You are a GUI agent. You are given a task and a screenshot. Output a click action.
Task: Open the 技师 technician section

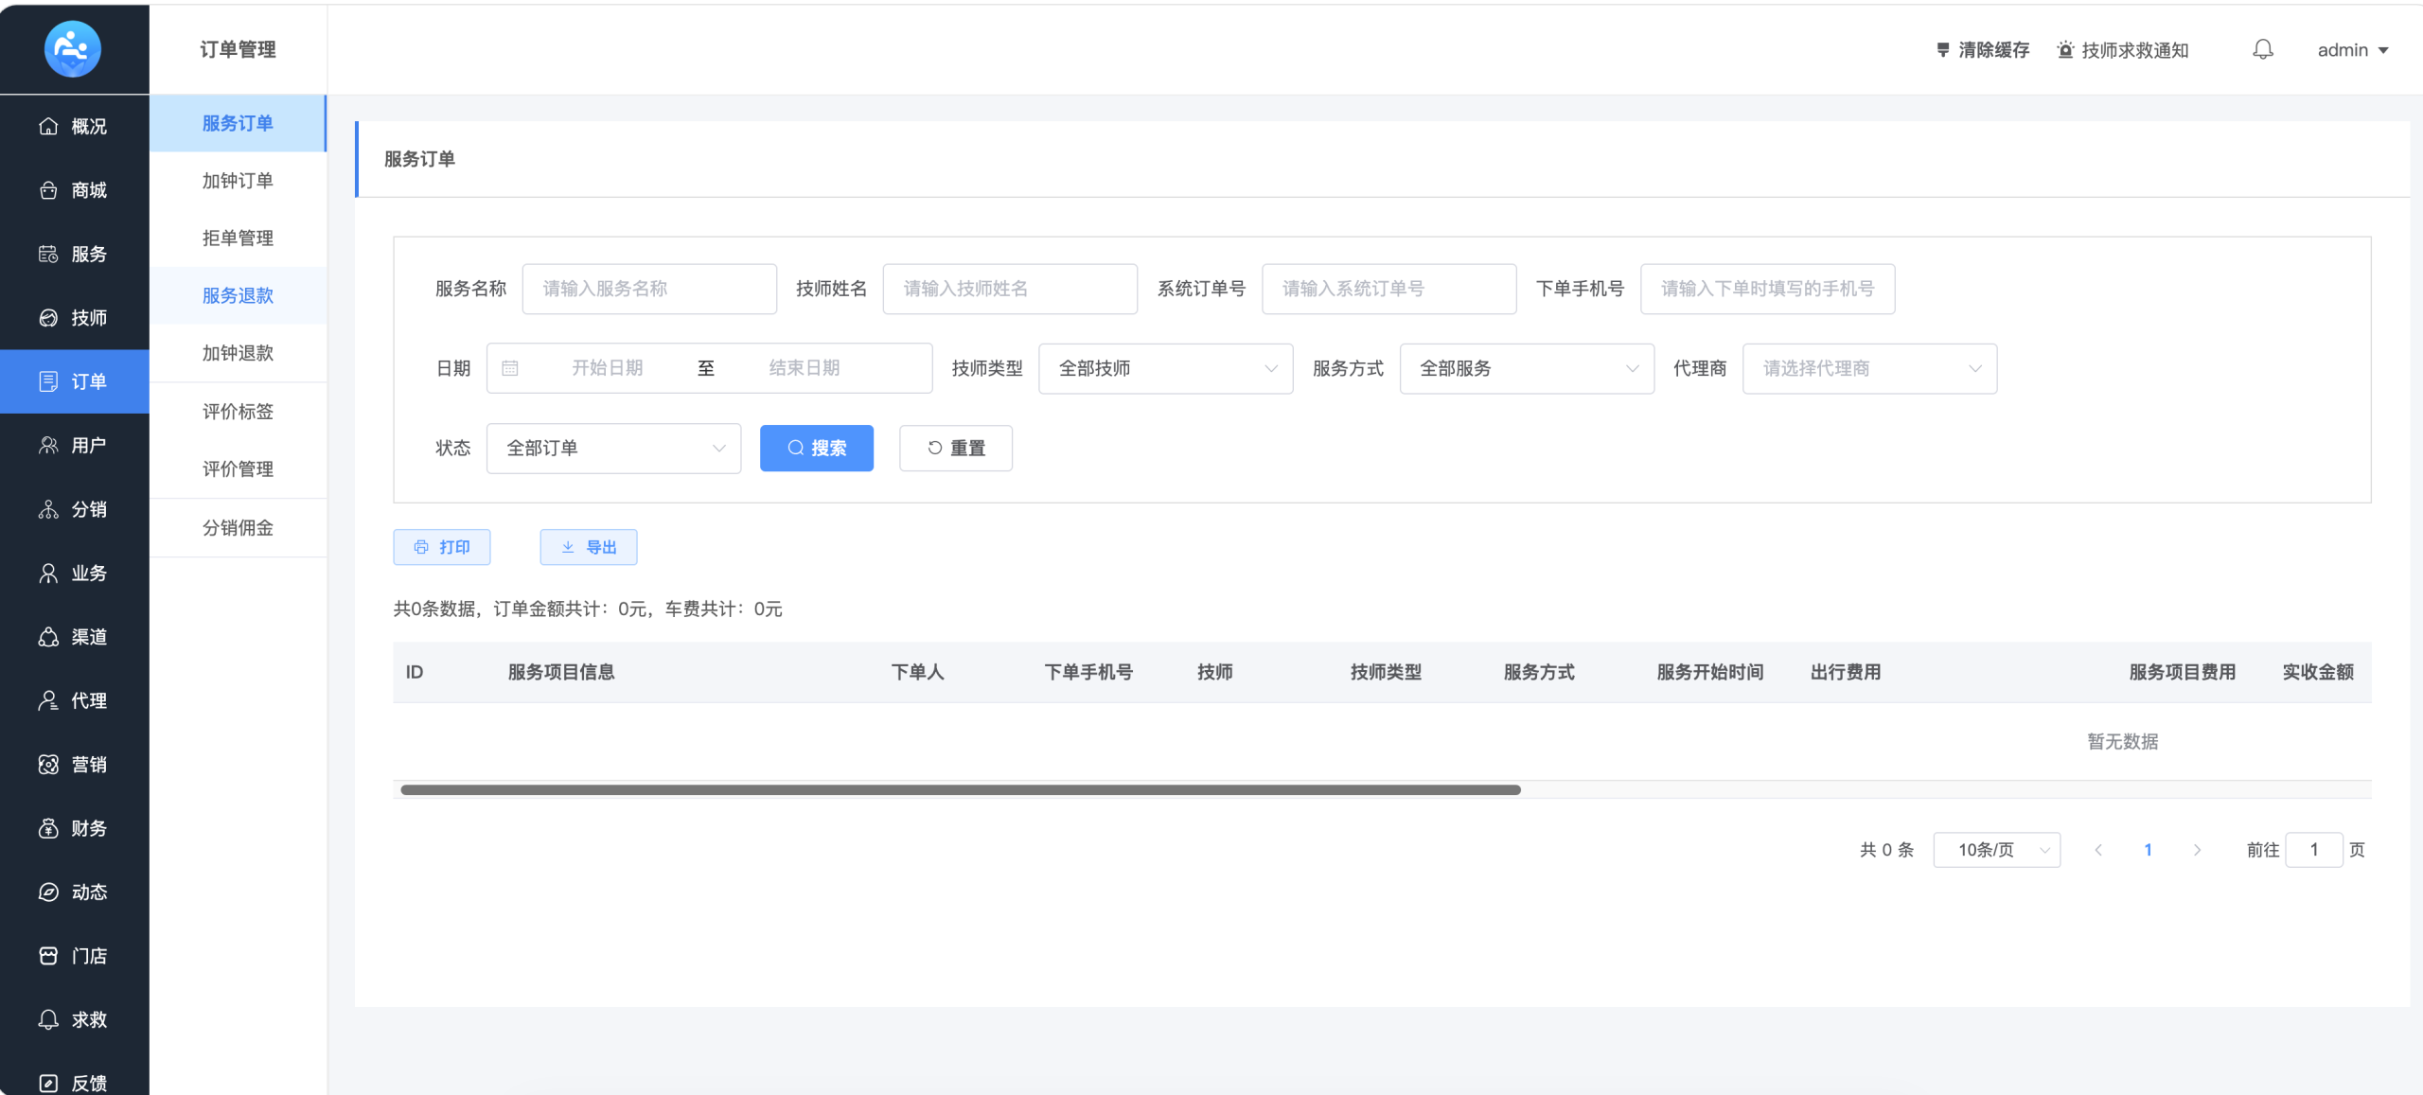(74, 318)
